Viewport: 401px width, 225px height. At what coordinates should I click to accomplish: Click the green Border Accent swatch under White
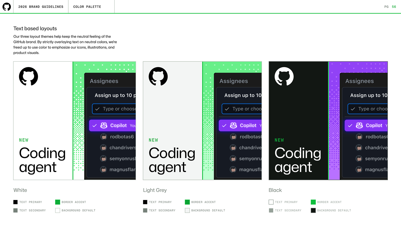(x=58, y=202)
